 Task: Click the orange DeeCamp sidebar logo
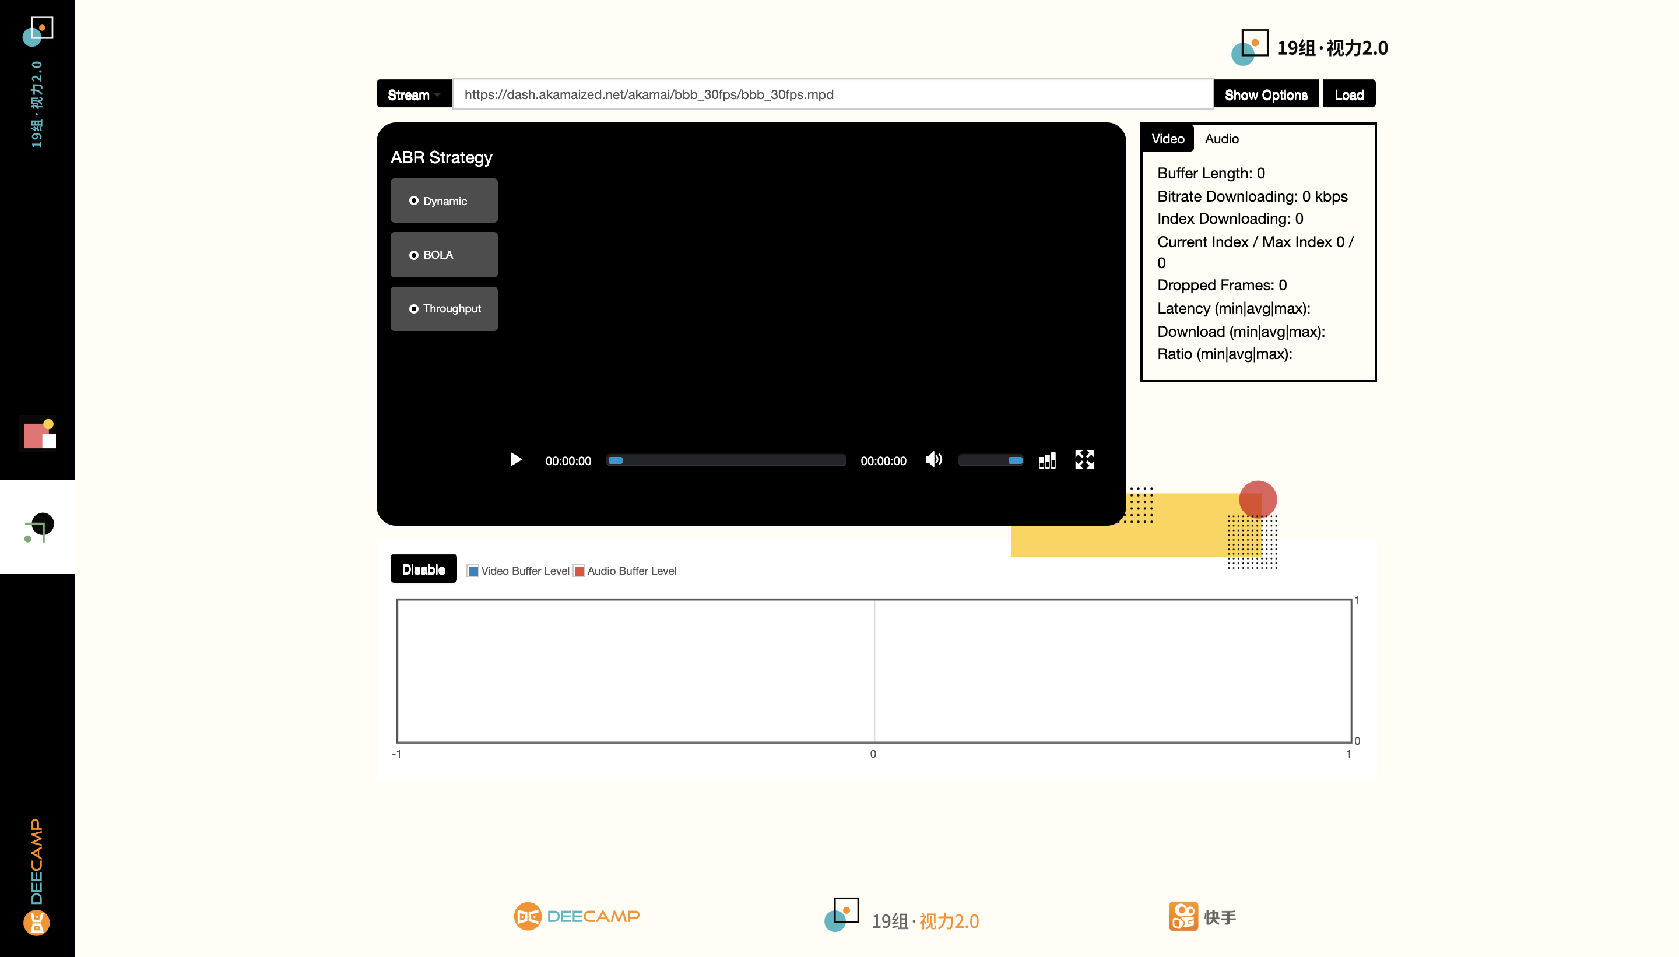(x=36, y=922)
